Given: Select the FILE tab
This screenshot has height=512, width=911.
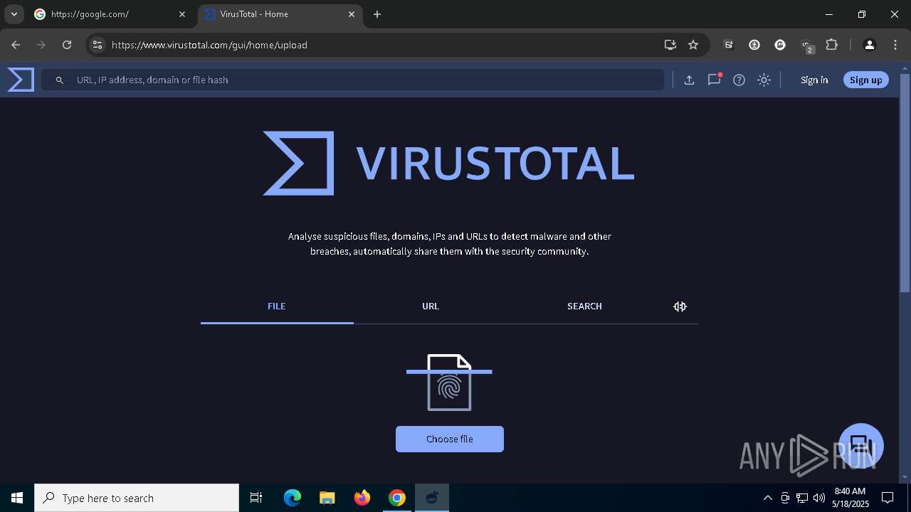Looking at the screenshot, I should pyautogui.click(x=277, y=306).
